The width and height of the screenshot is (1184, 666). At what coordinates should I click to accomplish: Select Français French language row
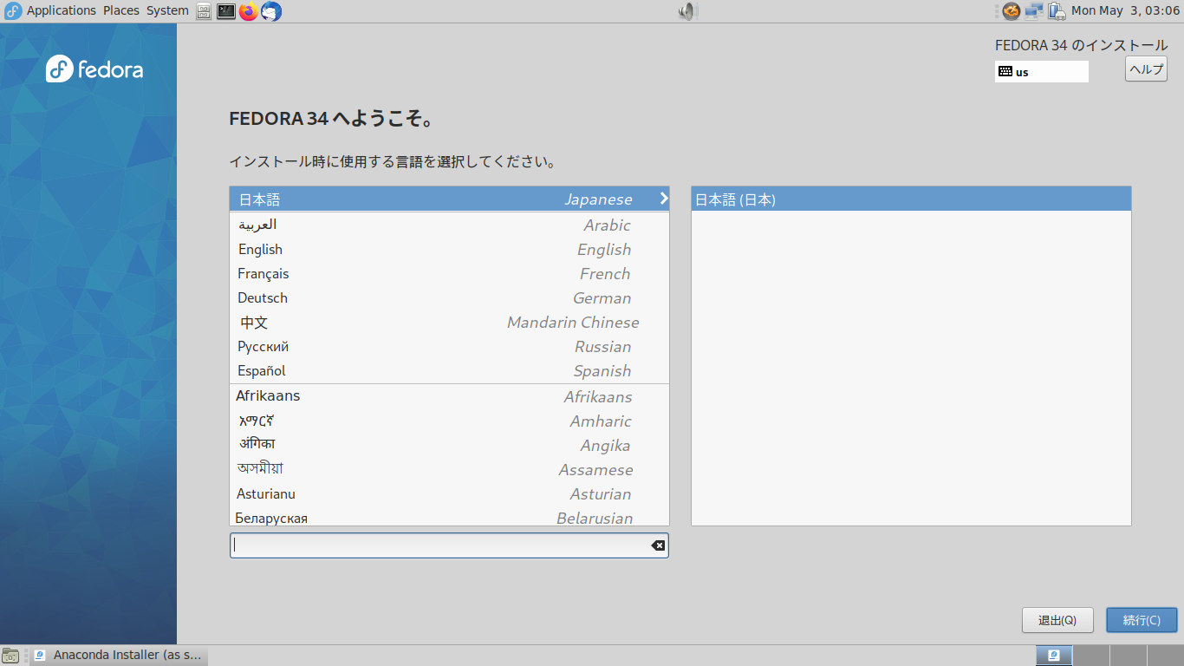[x=449, y=273]
